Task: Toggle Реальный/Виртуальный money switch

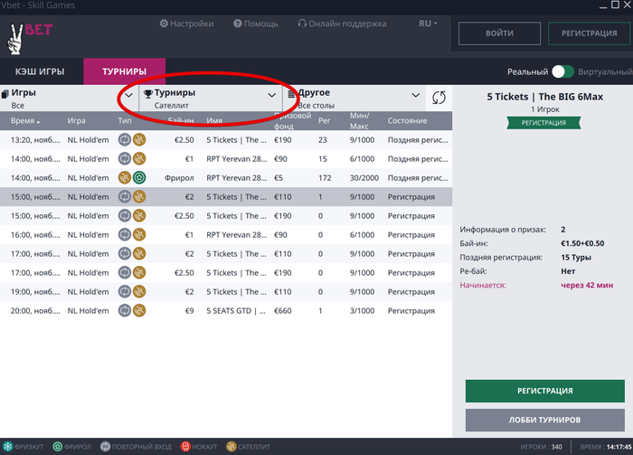Action: 562,71
